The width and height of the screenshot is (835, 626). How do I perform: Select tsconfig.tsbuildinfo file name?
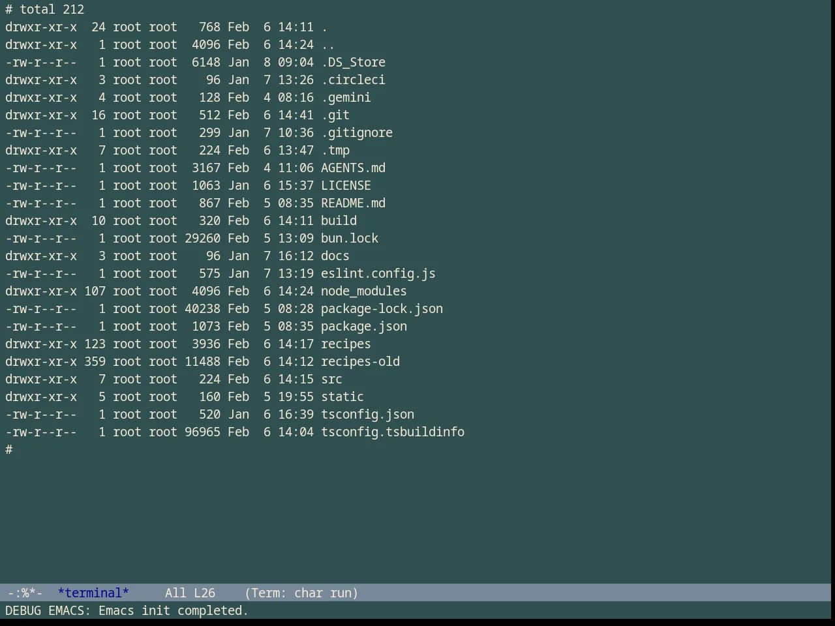[393, 432]
